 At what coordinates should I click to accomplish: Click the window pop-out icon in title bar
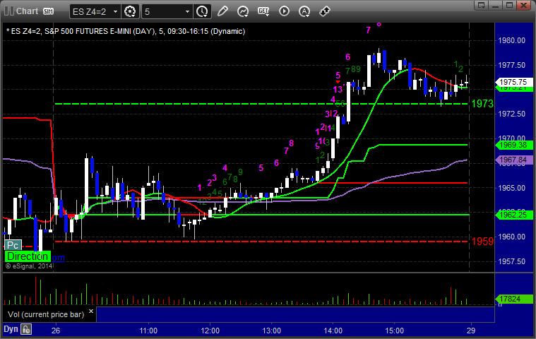(x=482, y=5)
